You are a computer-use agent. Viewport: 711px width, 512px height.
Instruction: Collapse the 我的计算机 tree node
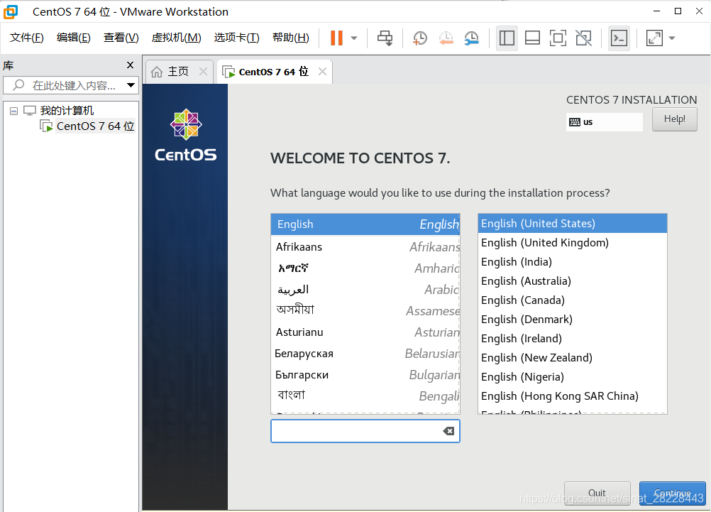pos(14,111)
